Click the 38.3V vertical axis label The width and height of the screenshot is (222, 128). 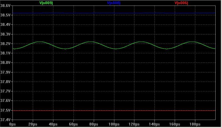(5, 34)
